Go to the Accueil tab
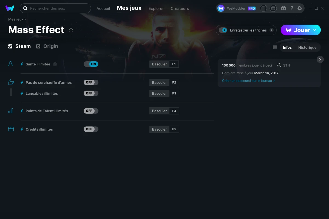The image size is (329, 219). pyautogui.click(x=103, y=8)
